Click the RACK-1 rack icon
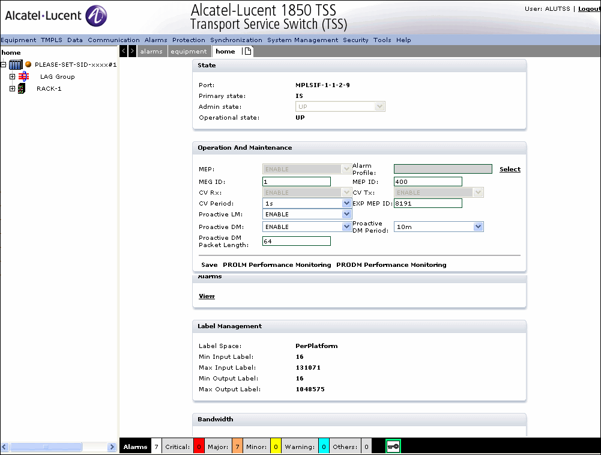The width and height of the screenshot is (601, 455). pyautogui.click(x=22, y=88)
